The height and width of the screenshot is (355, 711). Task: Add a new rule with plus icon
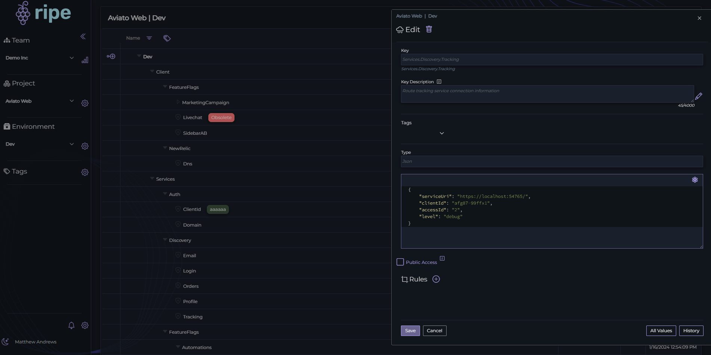[x=436, y=279]
